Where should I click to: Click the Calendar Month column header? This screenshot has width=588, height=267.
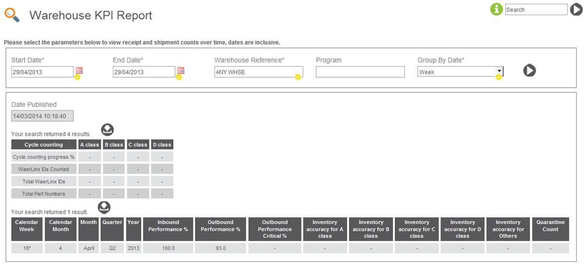61,229
